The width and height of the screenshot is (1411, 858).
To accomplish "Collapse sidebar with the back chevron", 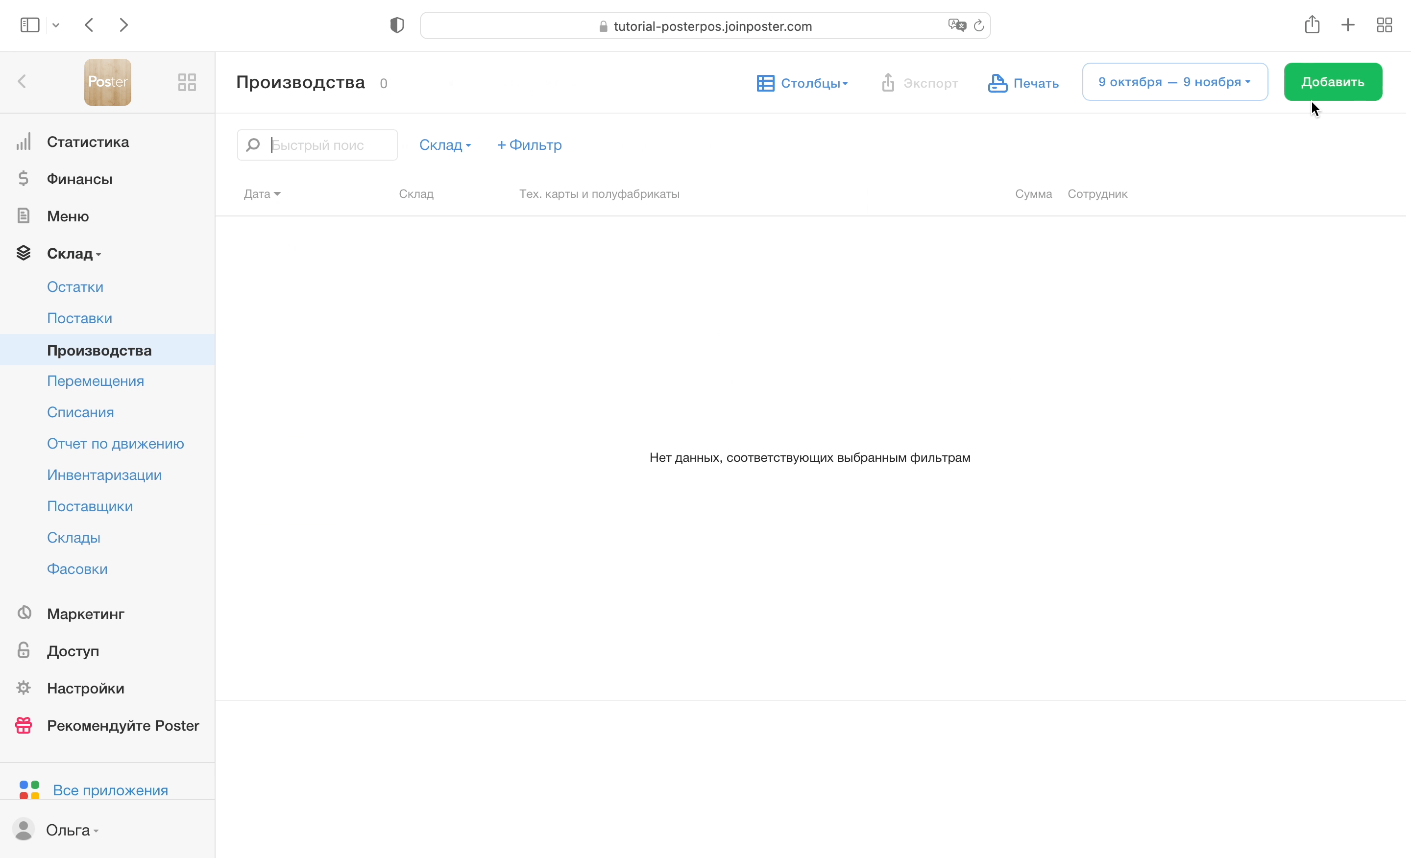I will tap(23, 82).
